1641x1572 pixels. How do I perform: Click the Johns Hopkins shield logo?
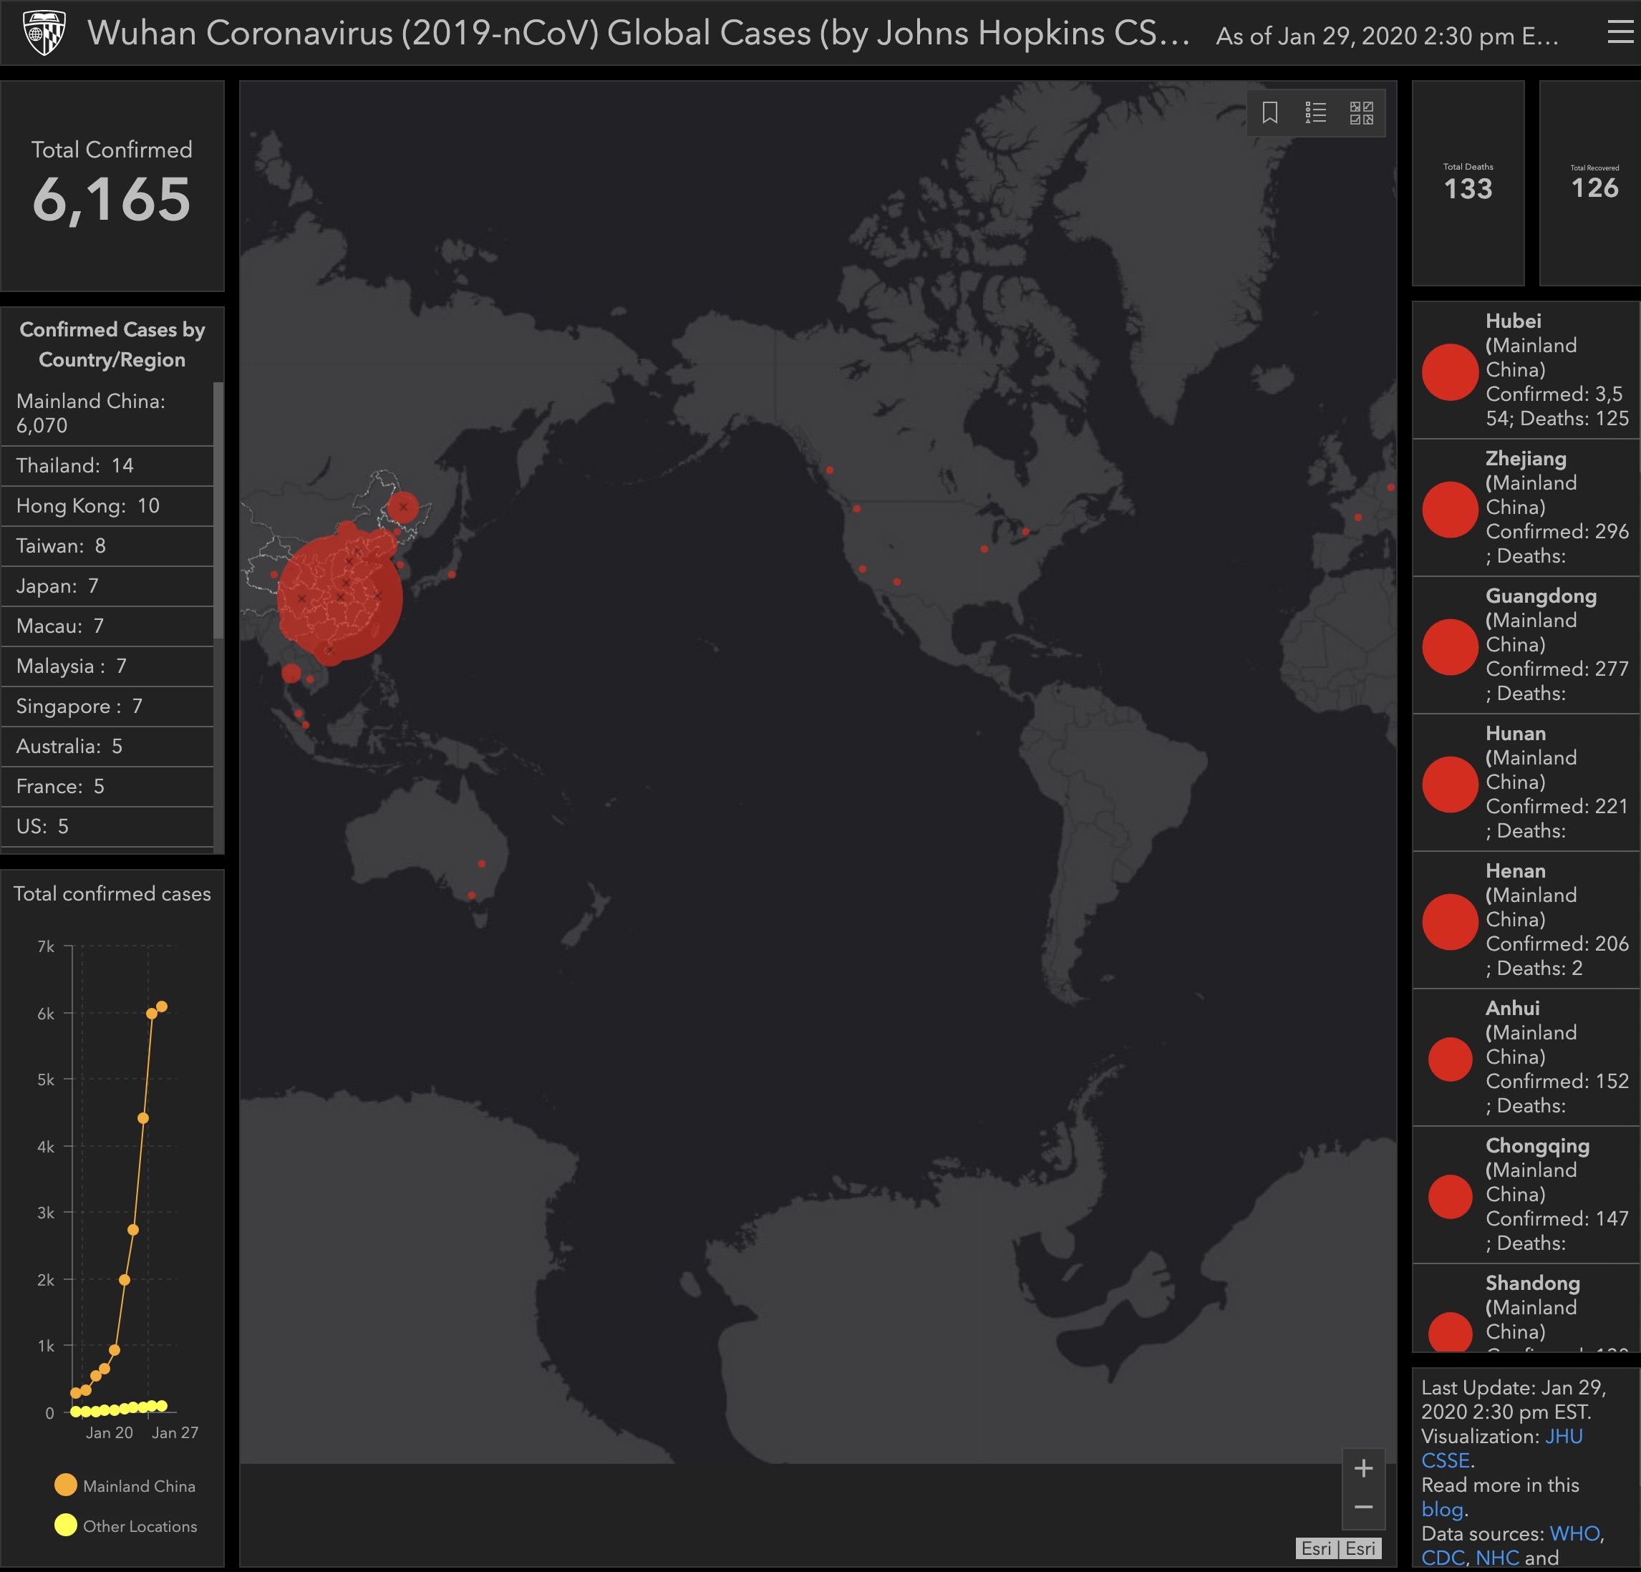[44, 33]
